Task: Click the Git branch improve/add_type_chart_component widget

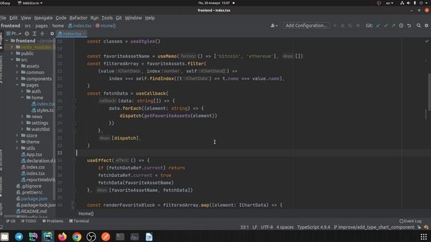Action: point(374,227)
